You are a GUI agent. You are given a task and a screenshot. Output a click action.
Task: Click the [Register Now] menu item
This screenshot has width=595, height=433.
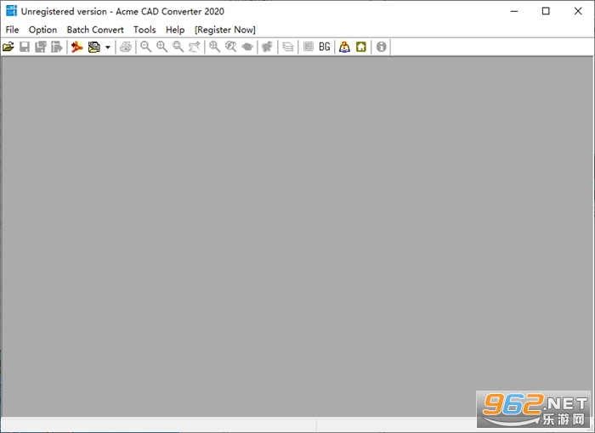point(225,30)
